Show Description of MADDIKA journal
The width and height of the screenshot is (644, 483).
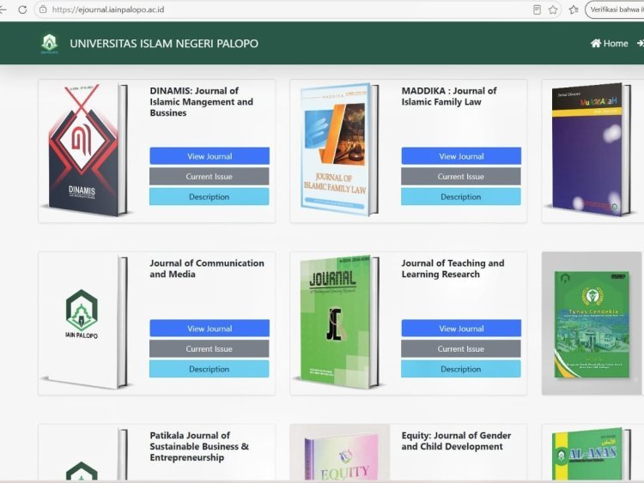click(461, 196)
